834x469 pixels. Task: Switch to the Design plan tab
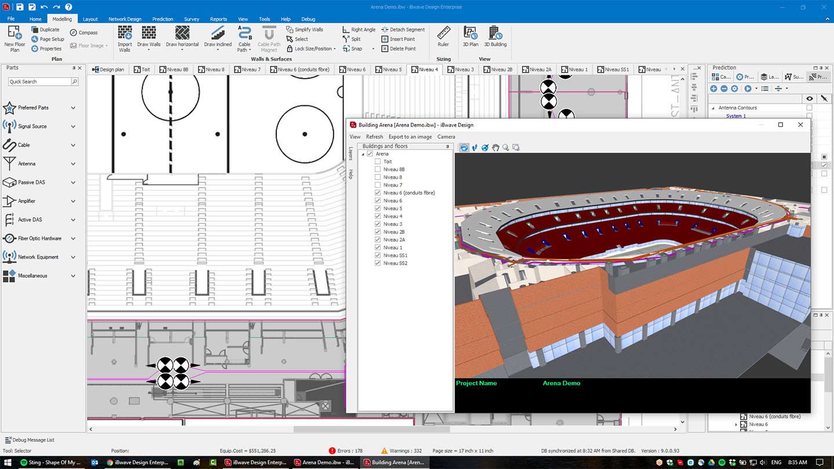pos(108,69)
